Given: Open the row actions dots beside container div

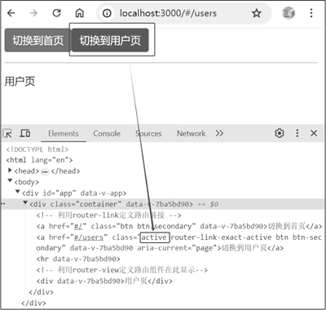Looking at the screenshot, I should coord(4,204).
